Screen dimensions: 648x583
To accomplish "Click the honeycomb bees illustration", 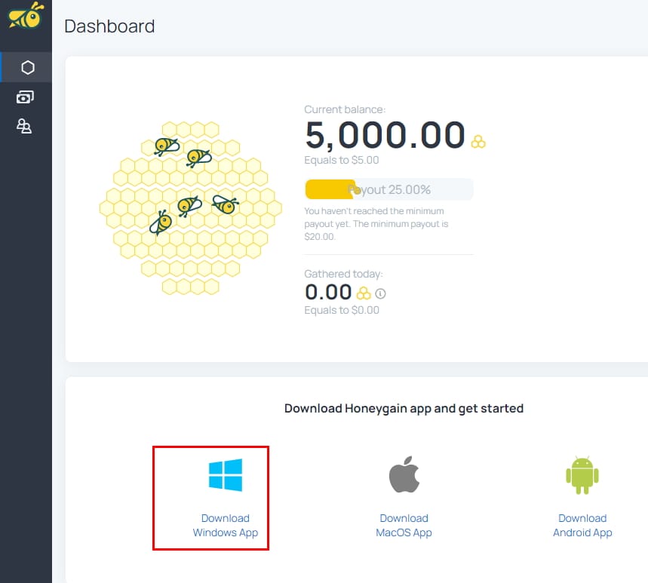I will click(x=191, y=208).
